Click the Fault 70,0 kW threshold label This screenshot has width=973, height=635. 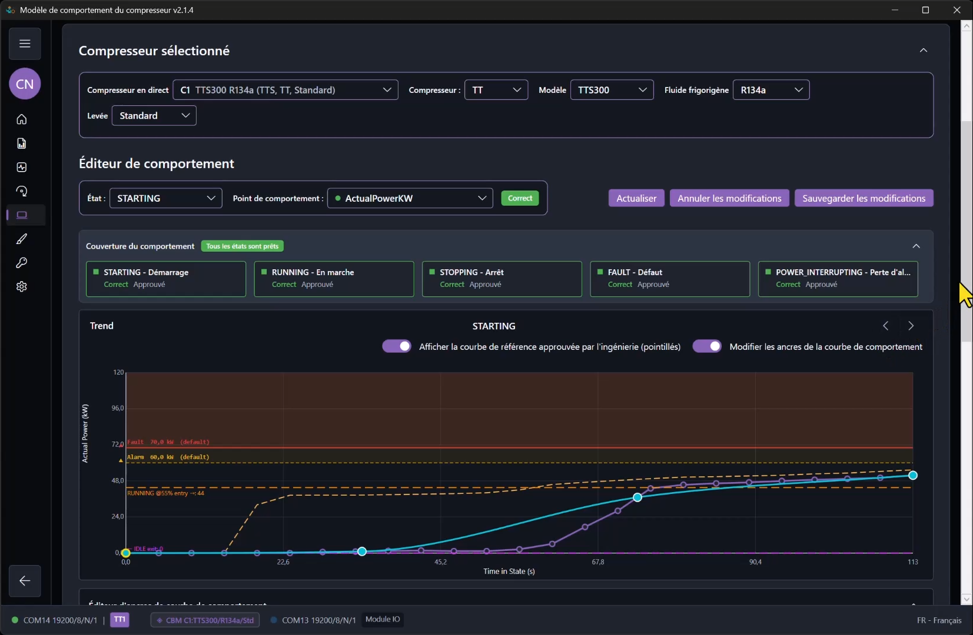[168, 442]
